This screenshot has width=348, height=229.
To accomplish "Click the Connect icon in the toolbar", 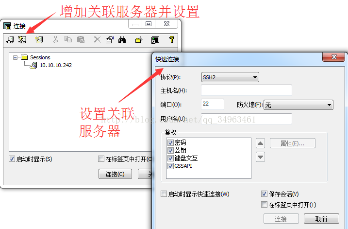I will click(x=10, y=40).
